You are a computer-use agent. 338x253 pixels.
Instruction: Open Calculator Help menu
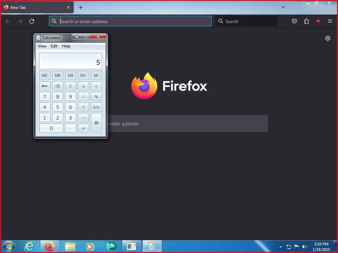coord(66,46)
